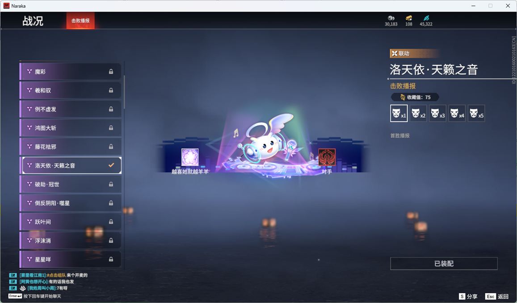Preview the x3 kill mask icon
Screen dimensions: 517x303
[437, 113]
